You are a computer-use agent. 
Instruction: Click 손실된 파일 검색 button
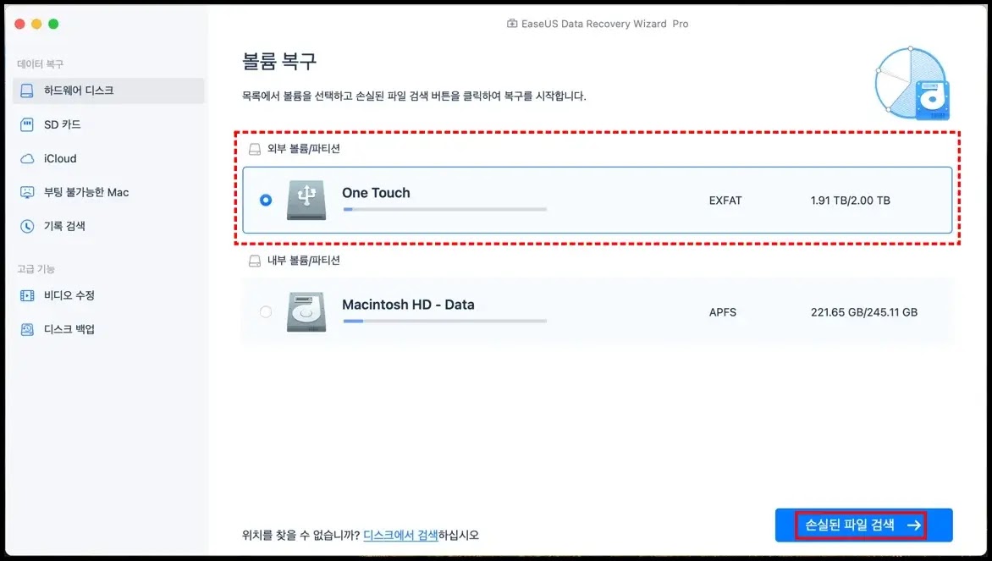pyautogui.click(x=863, y=525)
